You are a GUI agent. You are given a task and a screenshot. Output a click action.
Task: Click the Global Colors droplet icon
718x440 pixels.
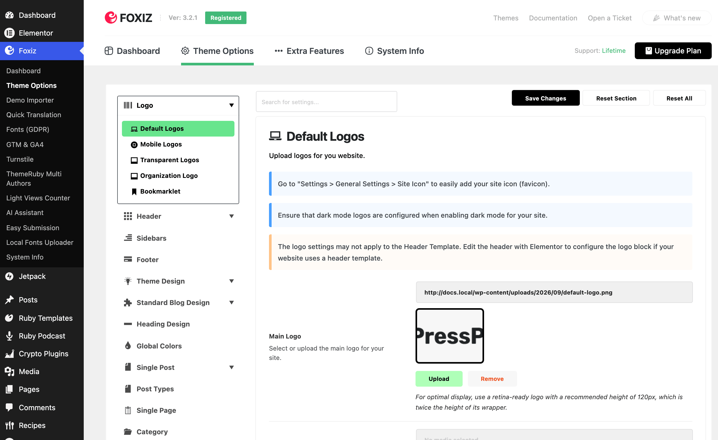click(x=128, y=346)
